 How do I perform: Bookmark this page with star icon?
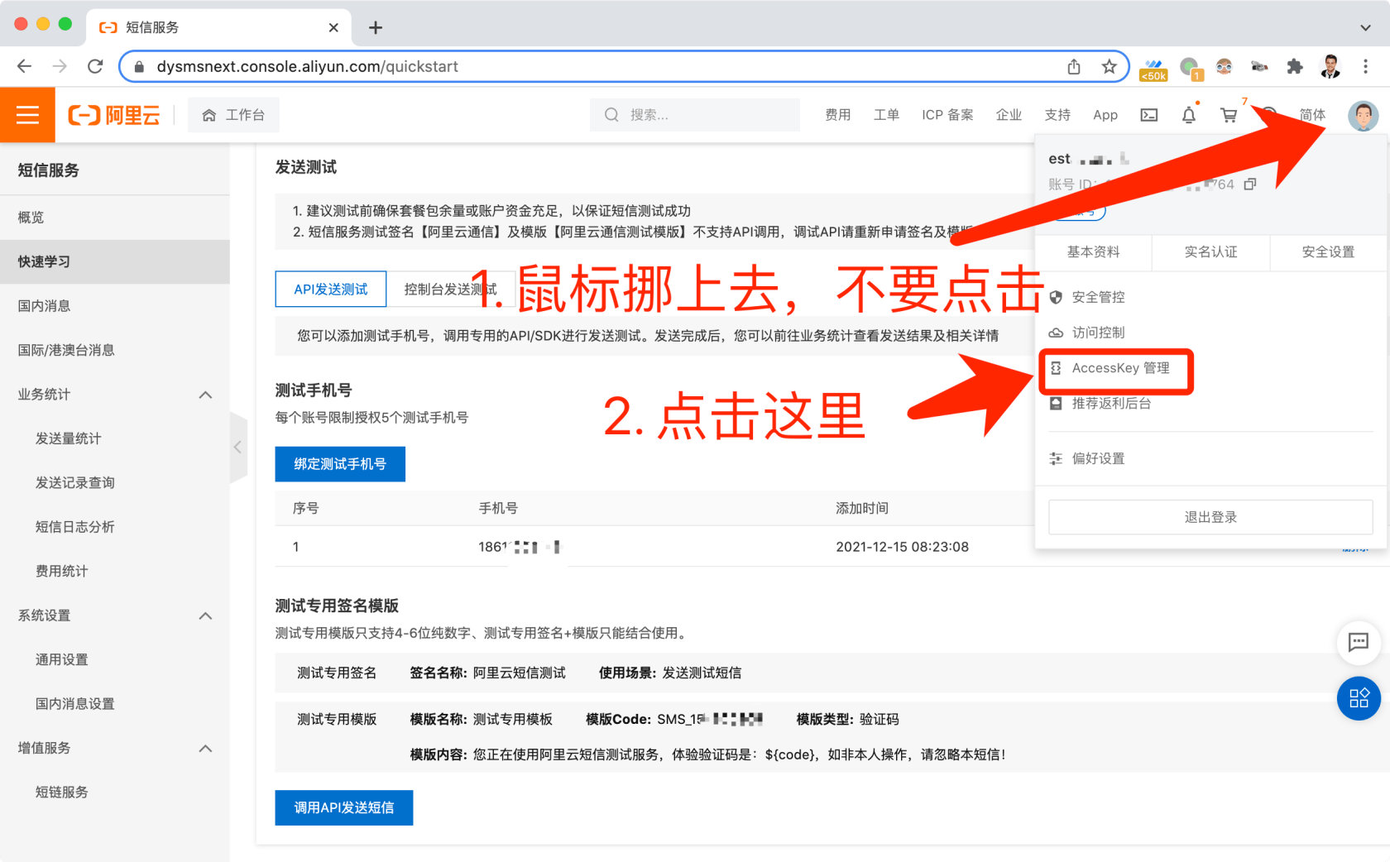[1109, 66]
